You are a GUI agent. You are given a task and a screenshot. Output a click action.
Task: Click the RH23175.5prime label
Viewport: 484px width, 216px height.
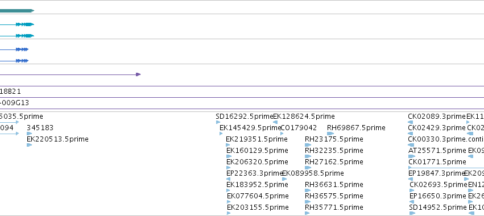[x=334, y=139]
